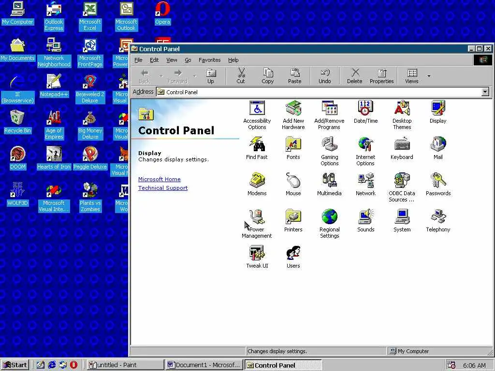This screenshot has height=371, width=495.
Task: Expand the Address bar dropdown
Action: (x=485, y=92)
